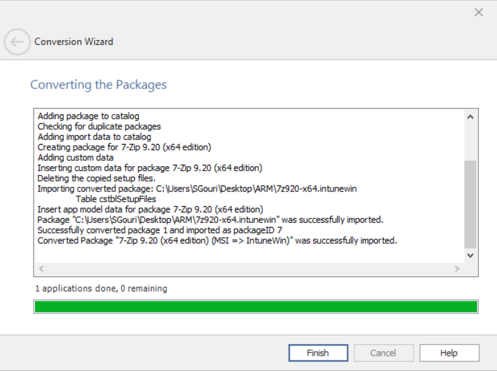The image size is (497, 371).
Task: Click the Finish button
Action: 318,353
